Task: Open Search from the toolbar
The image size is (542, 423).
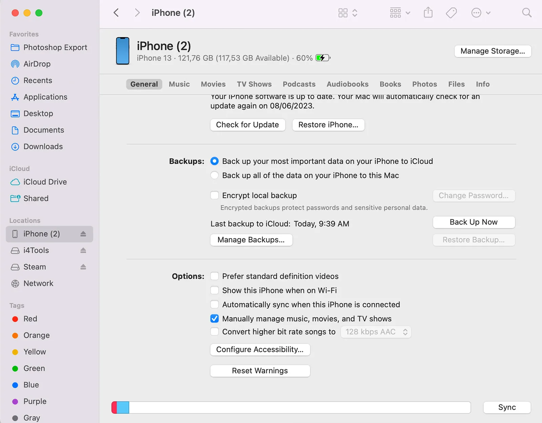Action: 527,13
